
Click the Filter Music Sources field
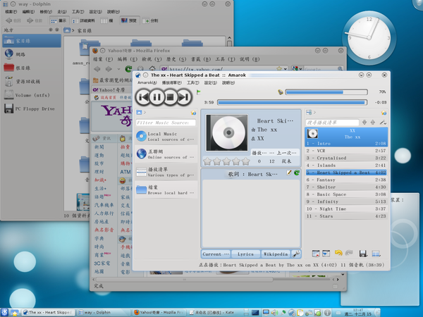[166, 123]
